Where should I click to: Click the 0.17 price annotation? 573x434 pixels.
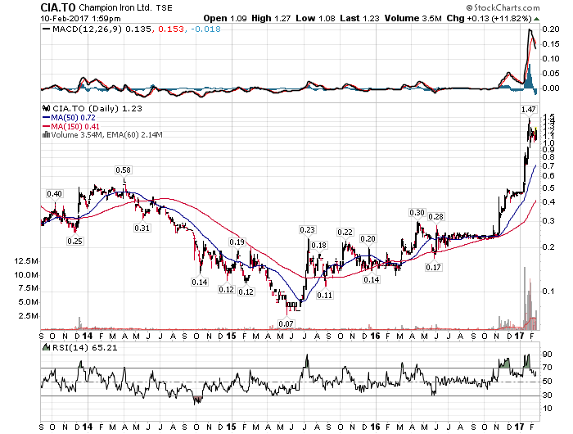click(433, 267)
